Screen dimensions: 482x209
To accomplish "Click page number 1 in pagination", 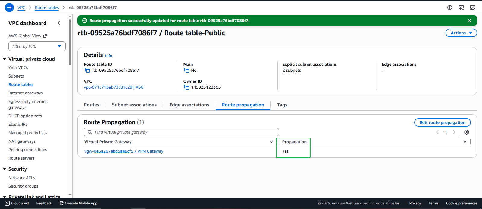I will coord(446,132).
